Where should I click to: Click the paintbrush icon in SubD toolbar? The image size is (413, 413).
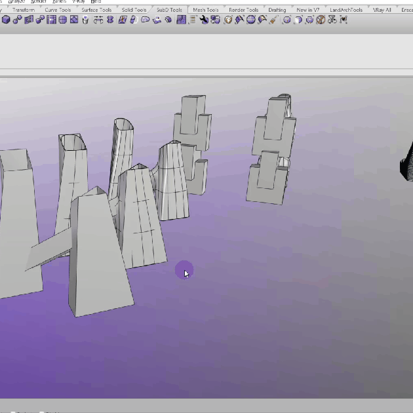click(273, 20)
